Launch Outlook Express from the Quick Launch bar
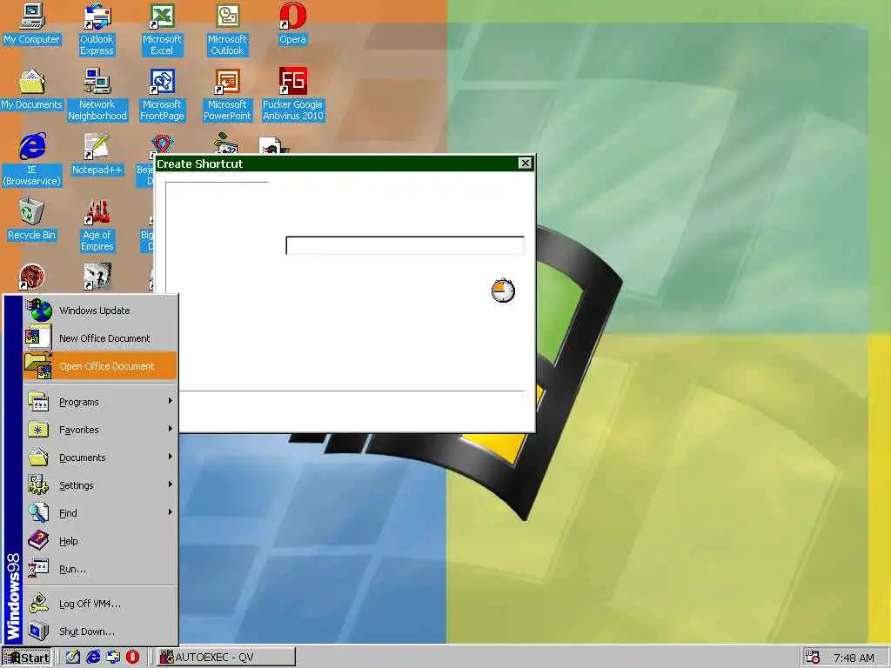Screen dimensions: 891x668 point(113,658)
